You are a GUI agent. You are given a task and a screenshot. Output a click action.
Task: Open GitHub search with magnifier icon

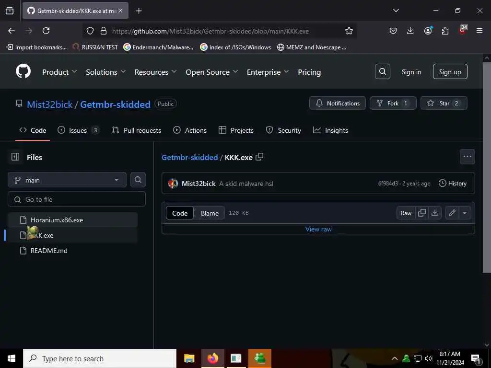coord(382,72)
